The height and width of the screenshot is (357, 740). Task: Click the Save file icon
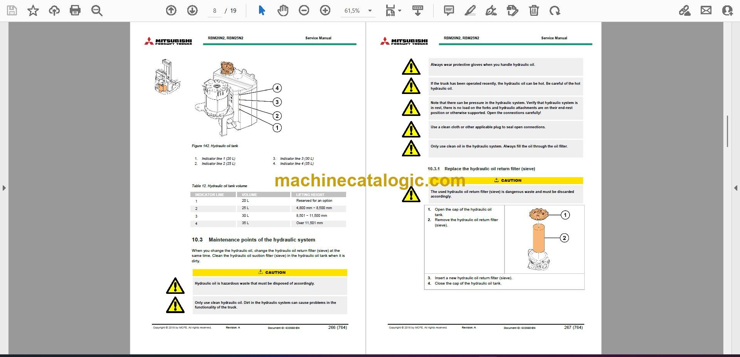coord(12,10)
